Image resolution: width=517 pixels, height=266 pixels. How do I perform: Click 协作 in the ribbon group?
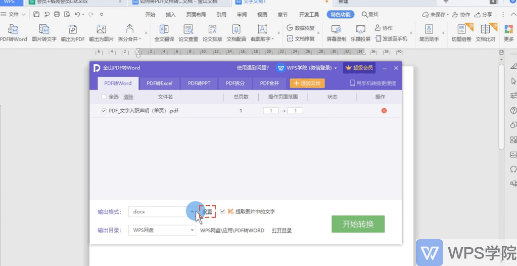click(x=384, y=28)
